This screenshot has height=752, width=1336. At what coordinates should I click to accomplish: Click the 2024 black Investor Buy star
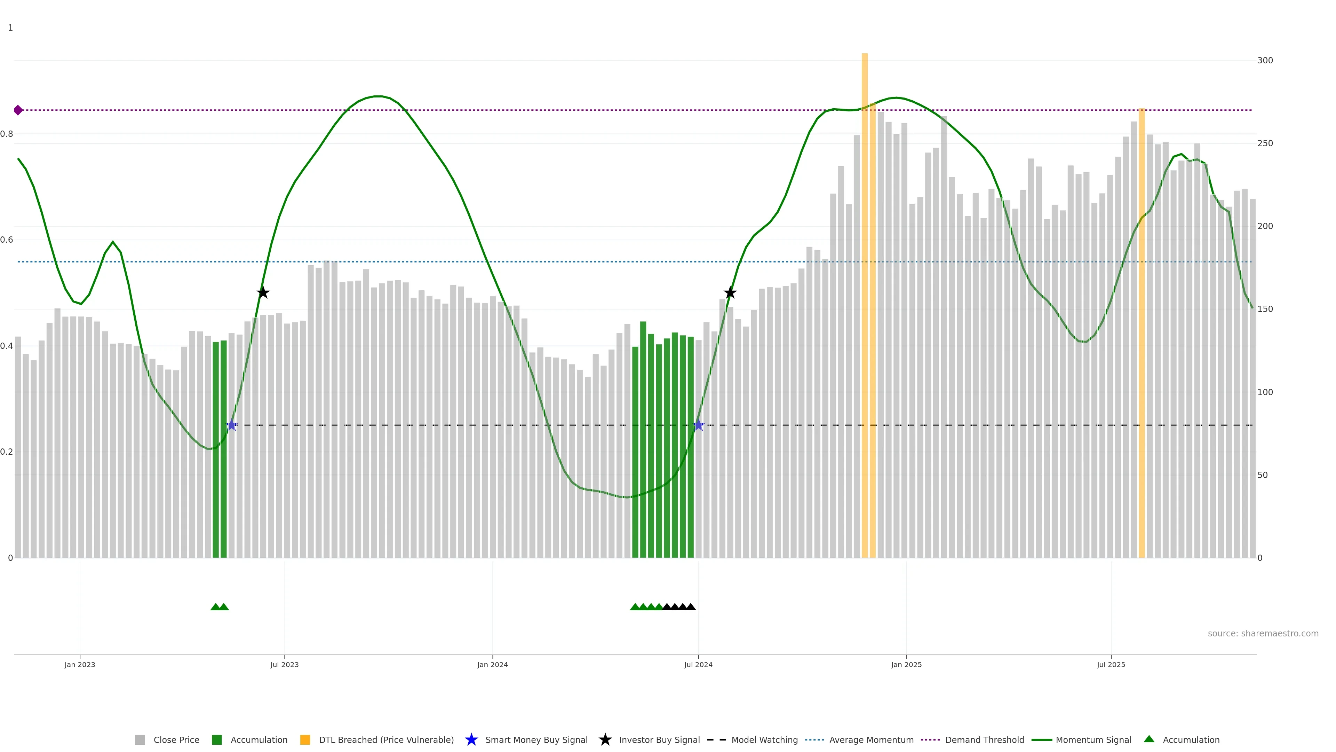tap(730, 293)
